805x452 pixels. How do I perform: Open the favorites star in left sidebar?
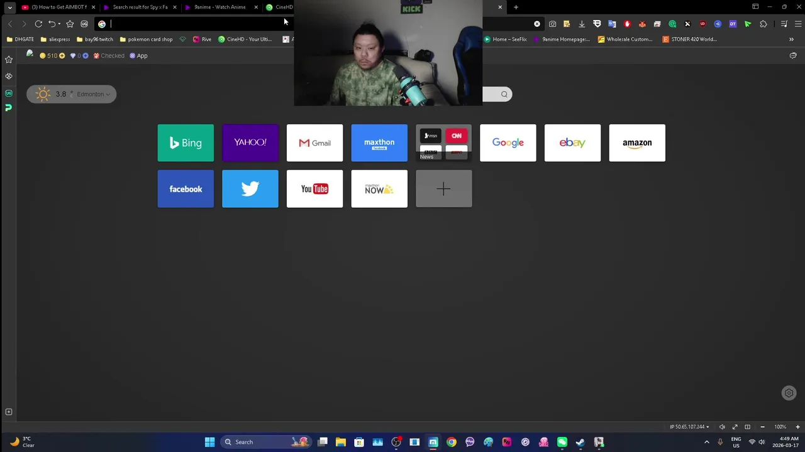pos(9,60)
